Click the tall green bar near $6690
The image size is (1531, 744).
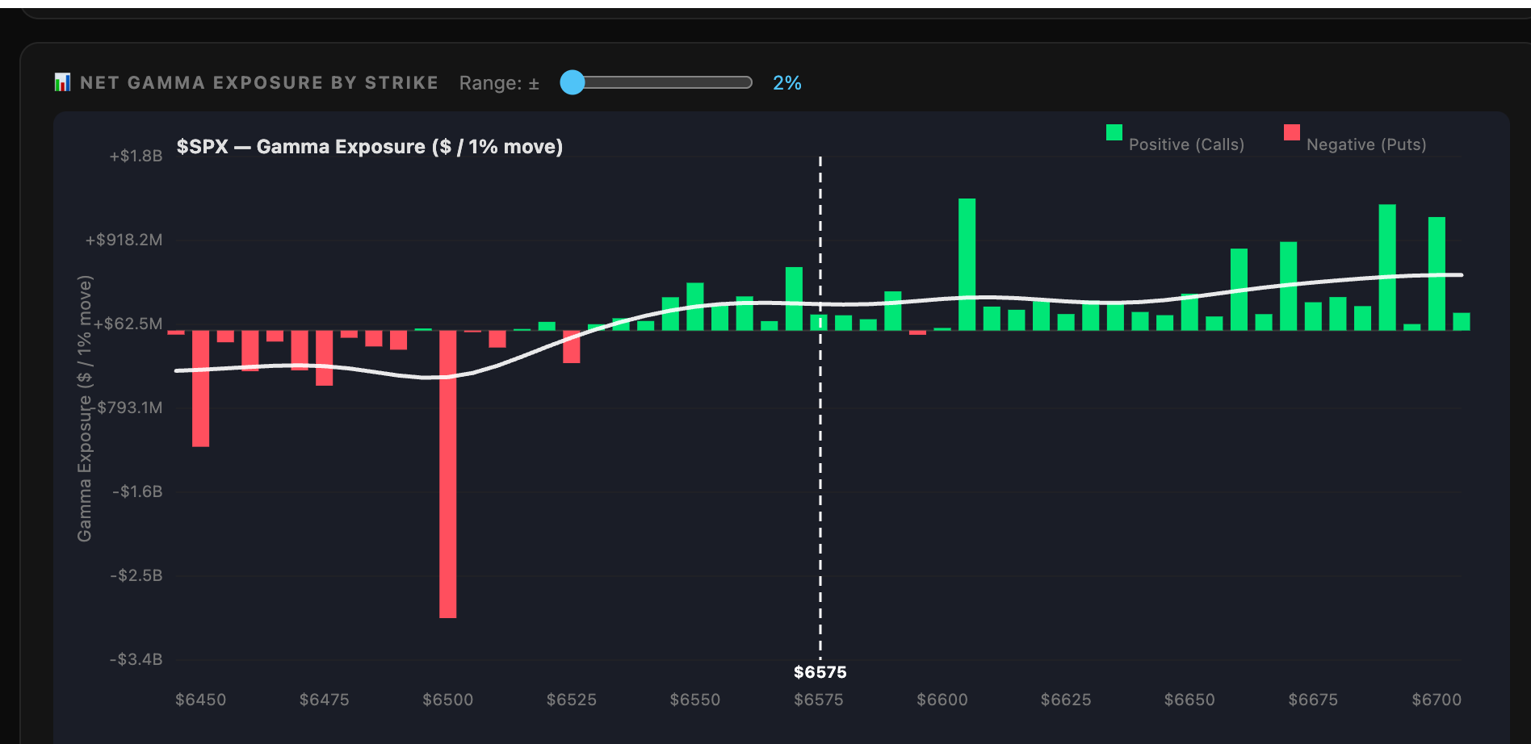(x=1387, y=268)
